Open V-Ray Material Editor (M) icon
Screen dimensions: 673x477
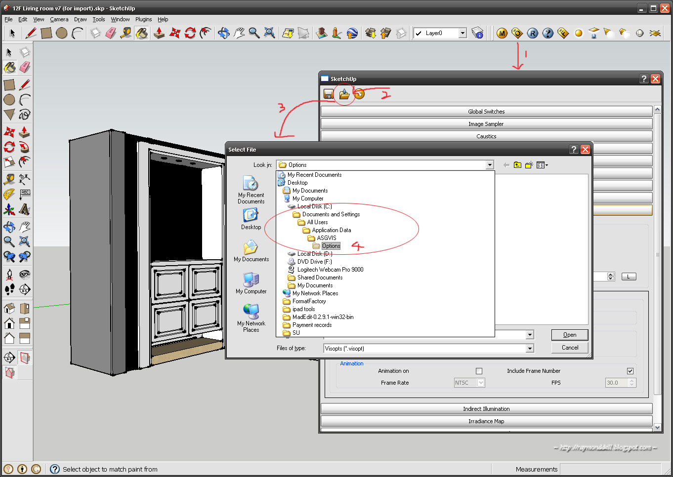tap(502, 33)
